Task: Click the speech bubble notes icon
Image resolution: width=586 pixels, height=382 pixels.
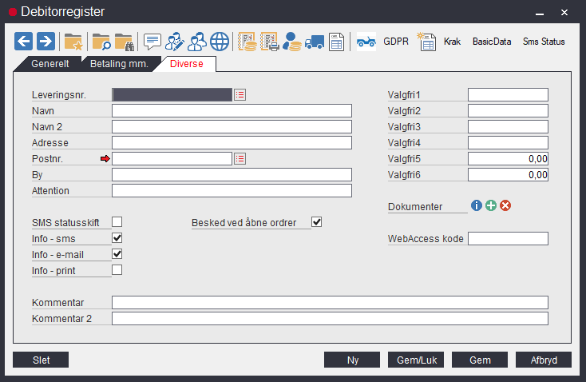Action: click(x=152, y=42)
